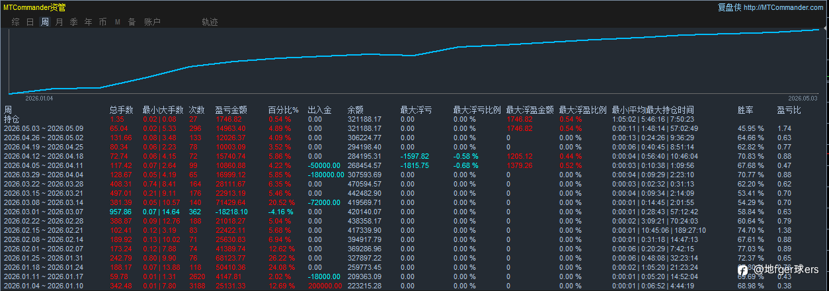Switch to the 年 yearly tab
Viewport: 829px width, 291px height.
click(89, 22)
